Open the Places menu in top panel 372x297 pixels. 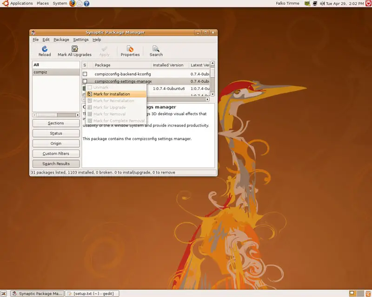(43, 3)
